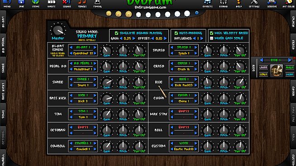Close the Ride panel with red icon
The width and height of the screenshot is (296, 166).
point(295,58)
